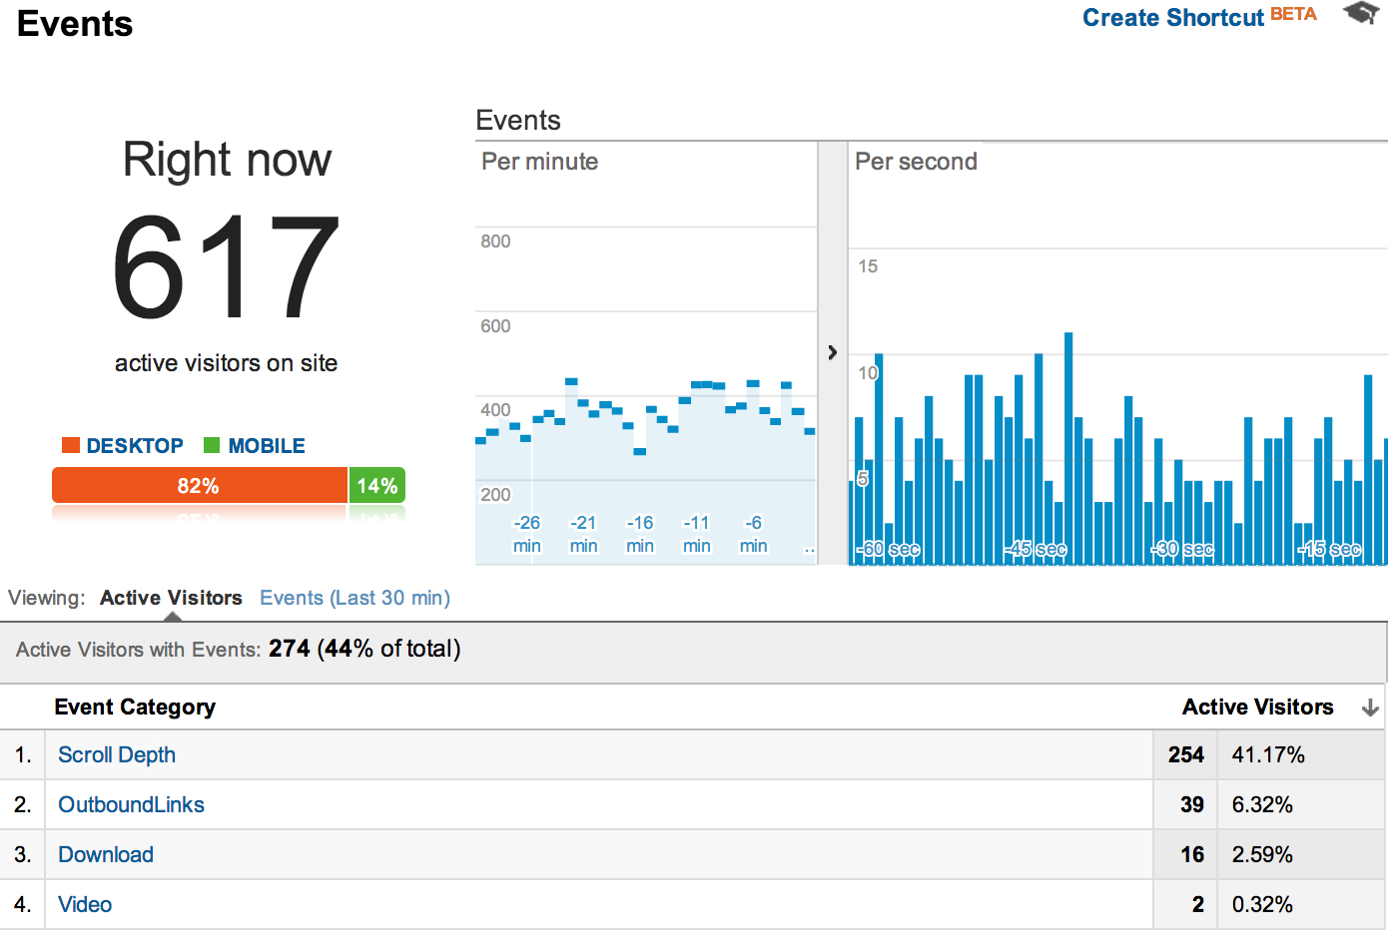Screen dimensions: 1394x946
Task: Click the -16 min marker on chart
Action: click(640, 534)
